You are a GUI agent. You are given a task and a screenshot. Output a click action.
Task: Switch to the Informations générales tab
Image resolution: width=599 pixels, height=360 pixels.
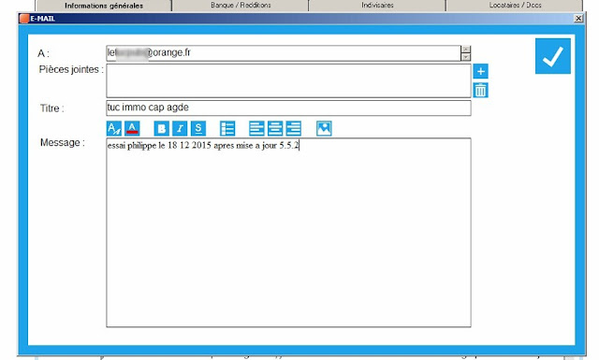[x=104, y=6]
